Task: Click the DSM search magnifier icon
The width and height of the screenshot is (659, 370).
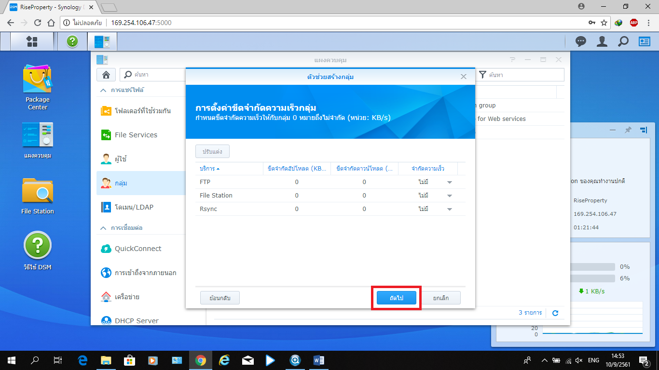Action: (x=623, y=41)
